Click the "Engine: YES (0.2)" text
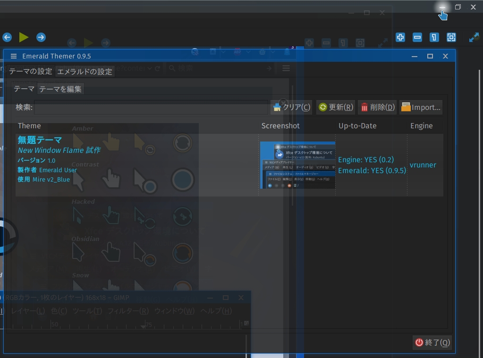 point(366,160)
